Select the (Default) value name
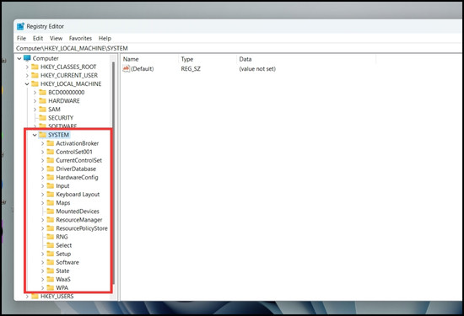 click(x=143, y=69)
